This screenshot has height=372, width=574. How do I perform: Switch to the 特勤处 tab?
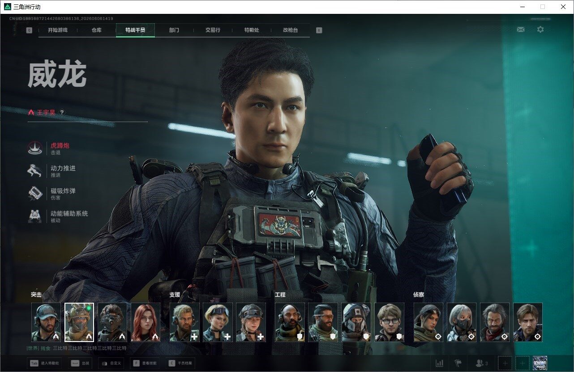tap(252, 30)
